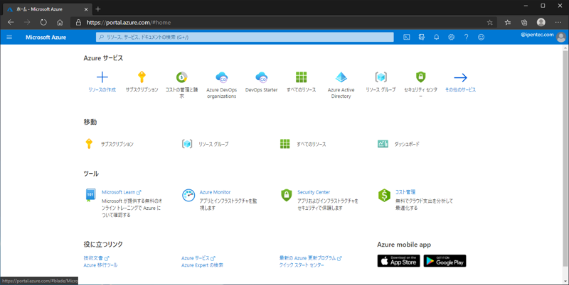Open the Microsoft Learn link
The height and width of the screenshot is (285, 569).
pos(121,192)
